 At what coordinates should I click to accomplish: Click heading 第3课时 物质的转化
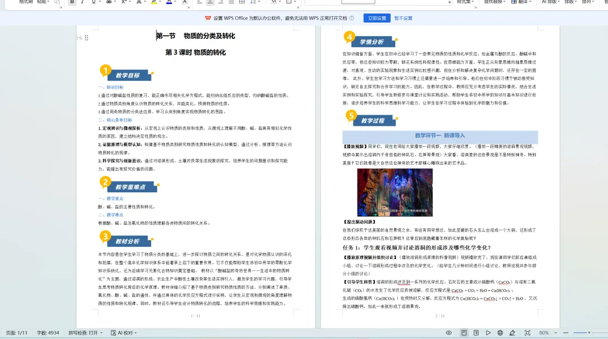(195, 52)
